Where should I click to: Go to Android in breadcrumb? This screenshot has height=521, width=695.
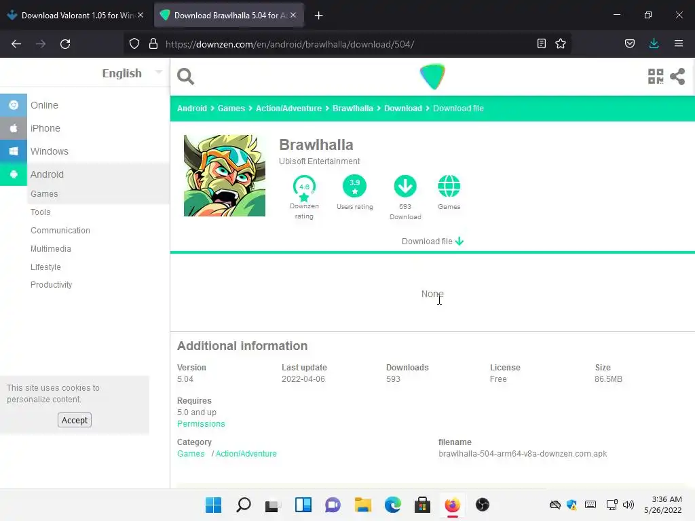point(192,108)
